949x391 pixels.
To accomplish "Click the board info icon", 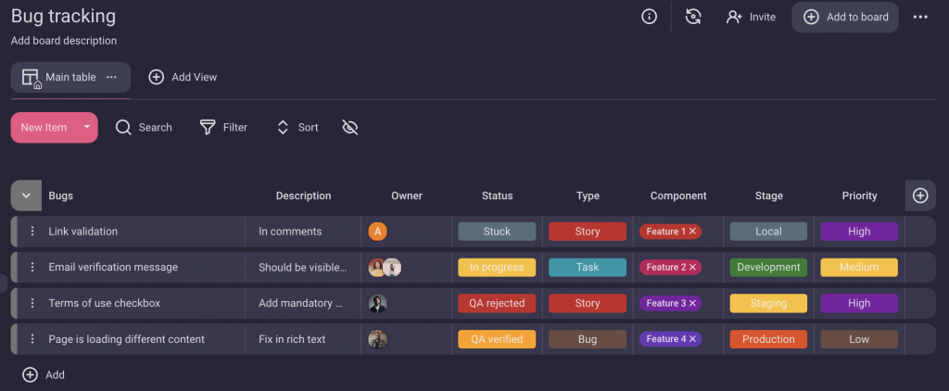I will [650, 17].
